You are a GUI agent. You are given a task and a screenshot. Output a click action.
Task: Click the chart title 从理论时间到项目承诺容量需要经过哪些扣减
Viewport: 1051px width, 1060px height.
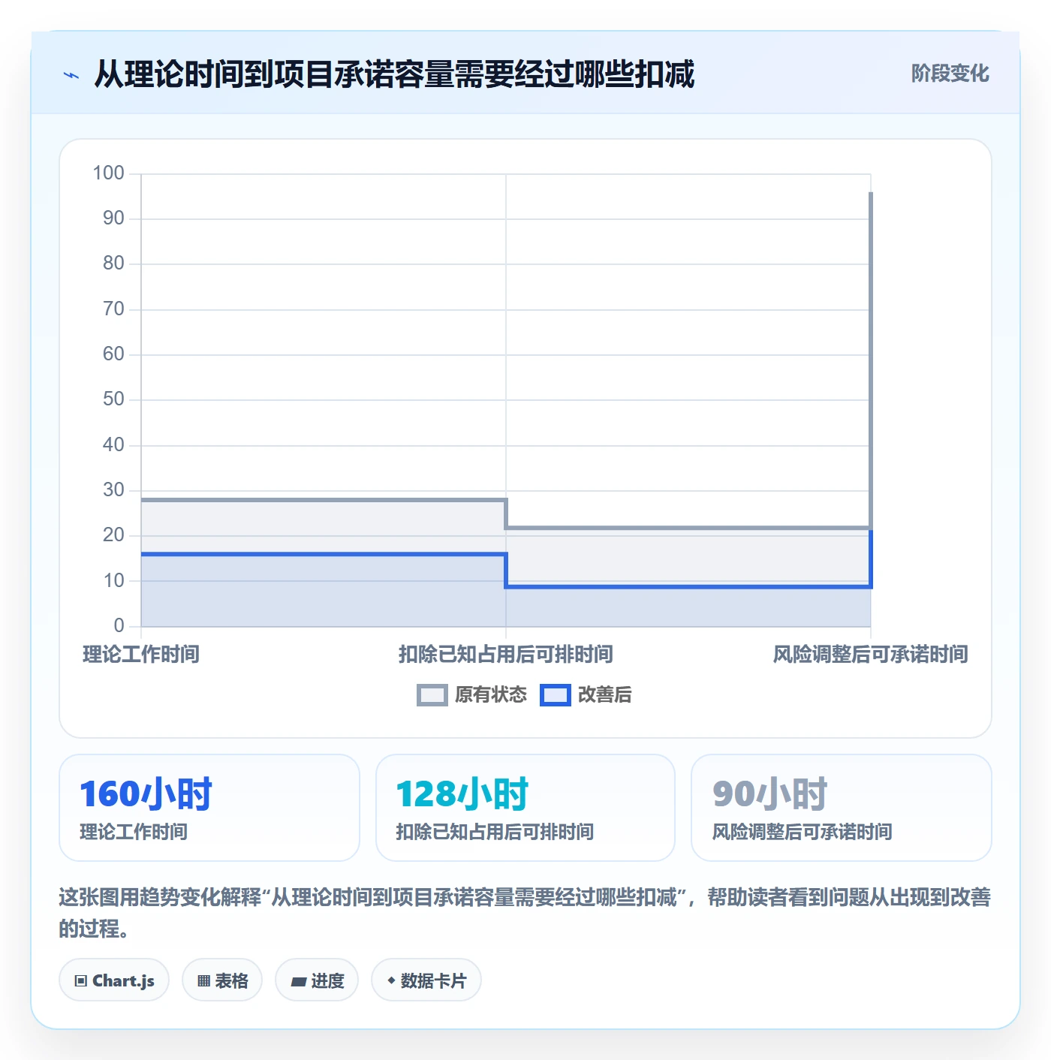click(x=394, y=74)
